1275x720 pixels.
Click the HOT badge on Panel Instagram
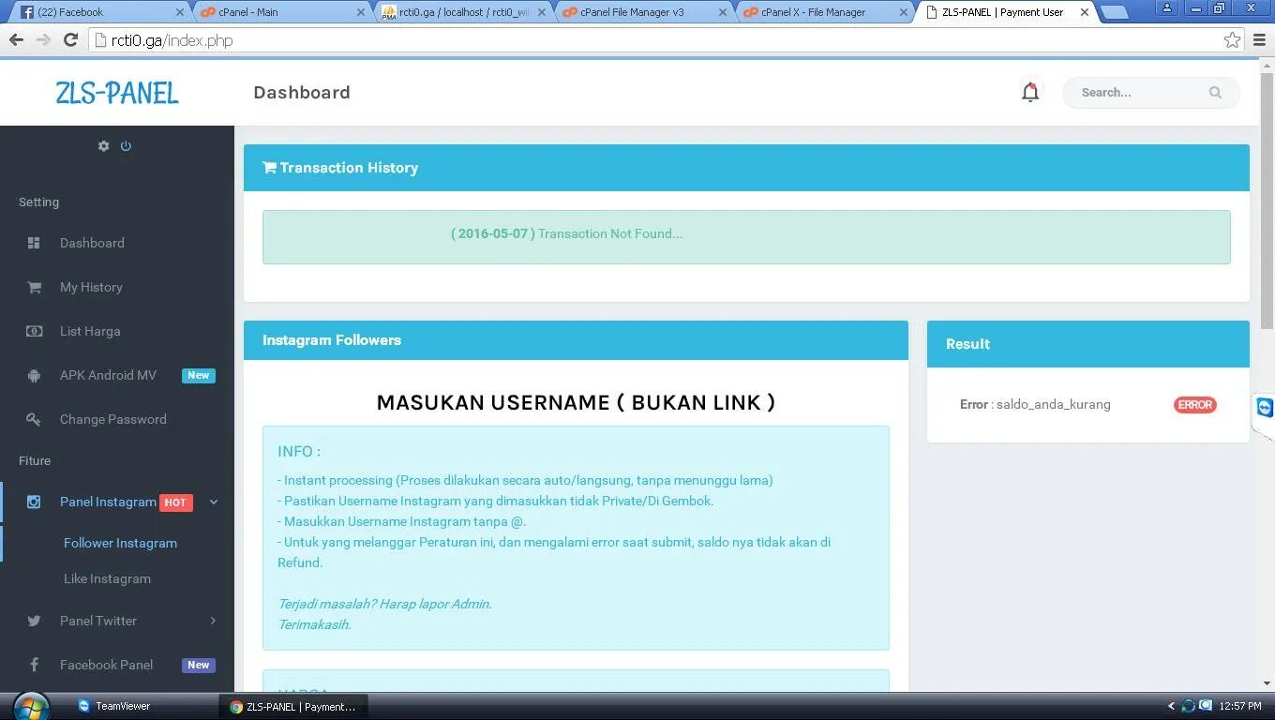click(x=175, y=502)
